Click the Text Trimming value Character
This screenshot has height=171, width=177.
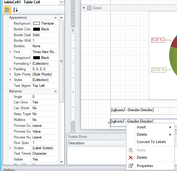(x=45, y=154)
